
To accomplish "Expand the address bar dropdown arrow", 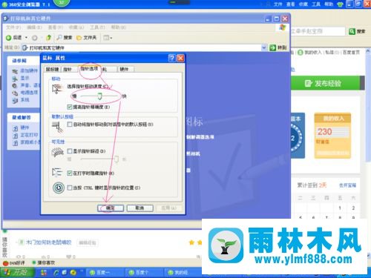I will 264,47.
